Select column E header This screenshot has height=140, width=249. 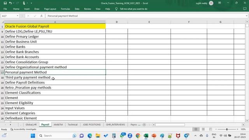coord(149,22)
